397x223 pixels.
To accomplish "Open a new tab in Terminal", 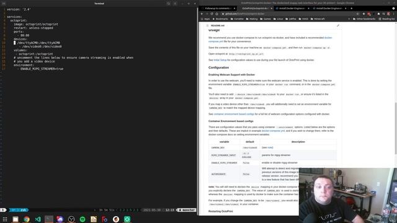I will point(4,4).
